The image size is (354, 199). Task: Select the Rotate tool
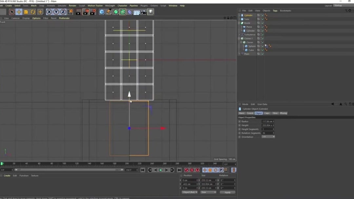[33, 12]
